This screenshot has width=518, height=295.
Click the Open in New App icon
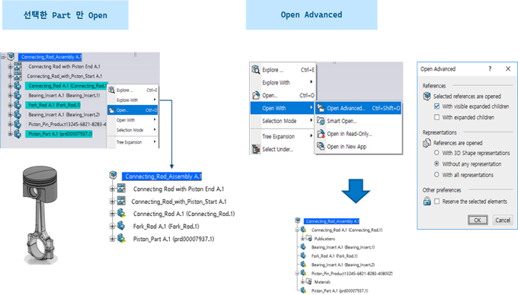321,146
